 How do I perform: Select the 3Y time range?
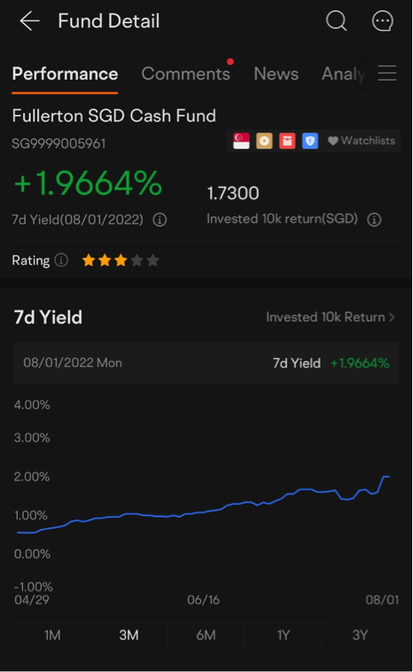click(x=360, y=635)
